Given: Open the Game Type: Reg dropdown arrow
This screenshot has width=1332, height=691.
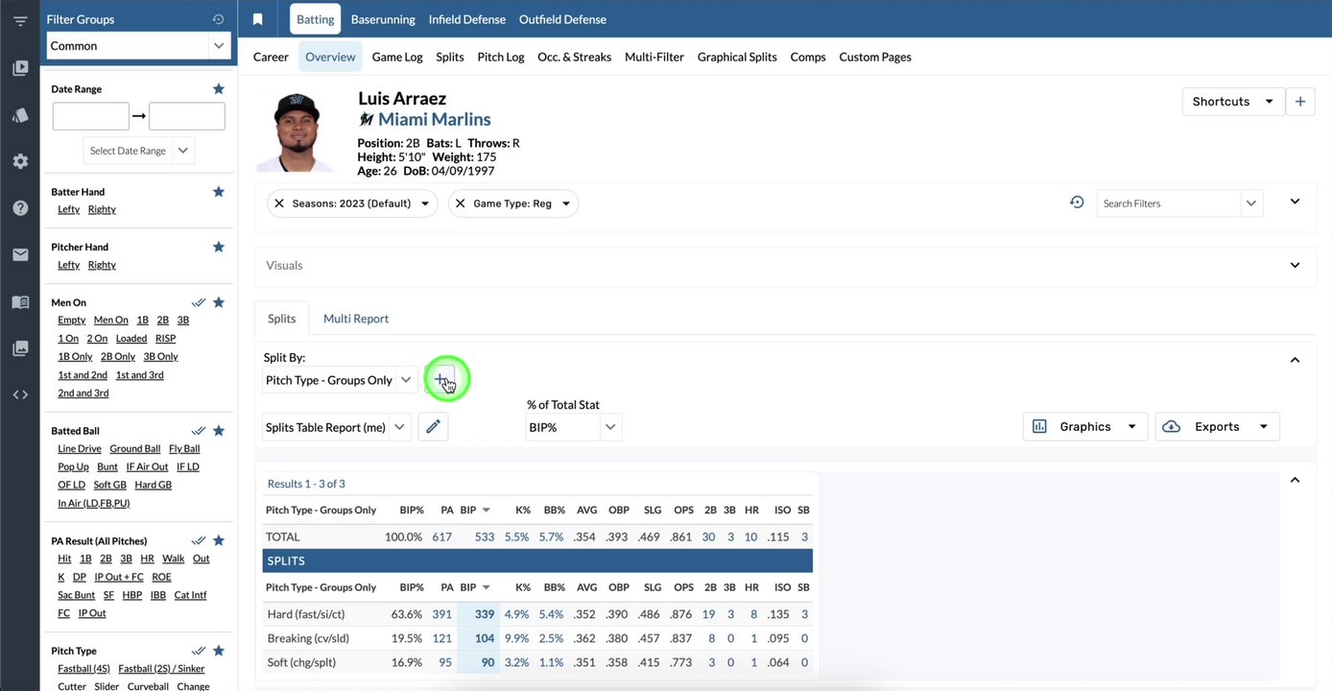Looking at the screenshot, I should (566, 203).
